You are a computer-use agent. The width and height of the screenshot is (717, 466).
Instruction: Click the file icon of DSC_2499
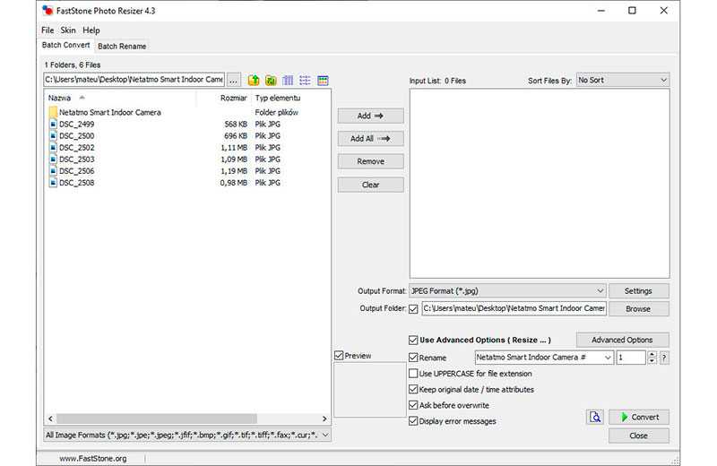(x=53, y=124)
